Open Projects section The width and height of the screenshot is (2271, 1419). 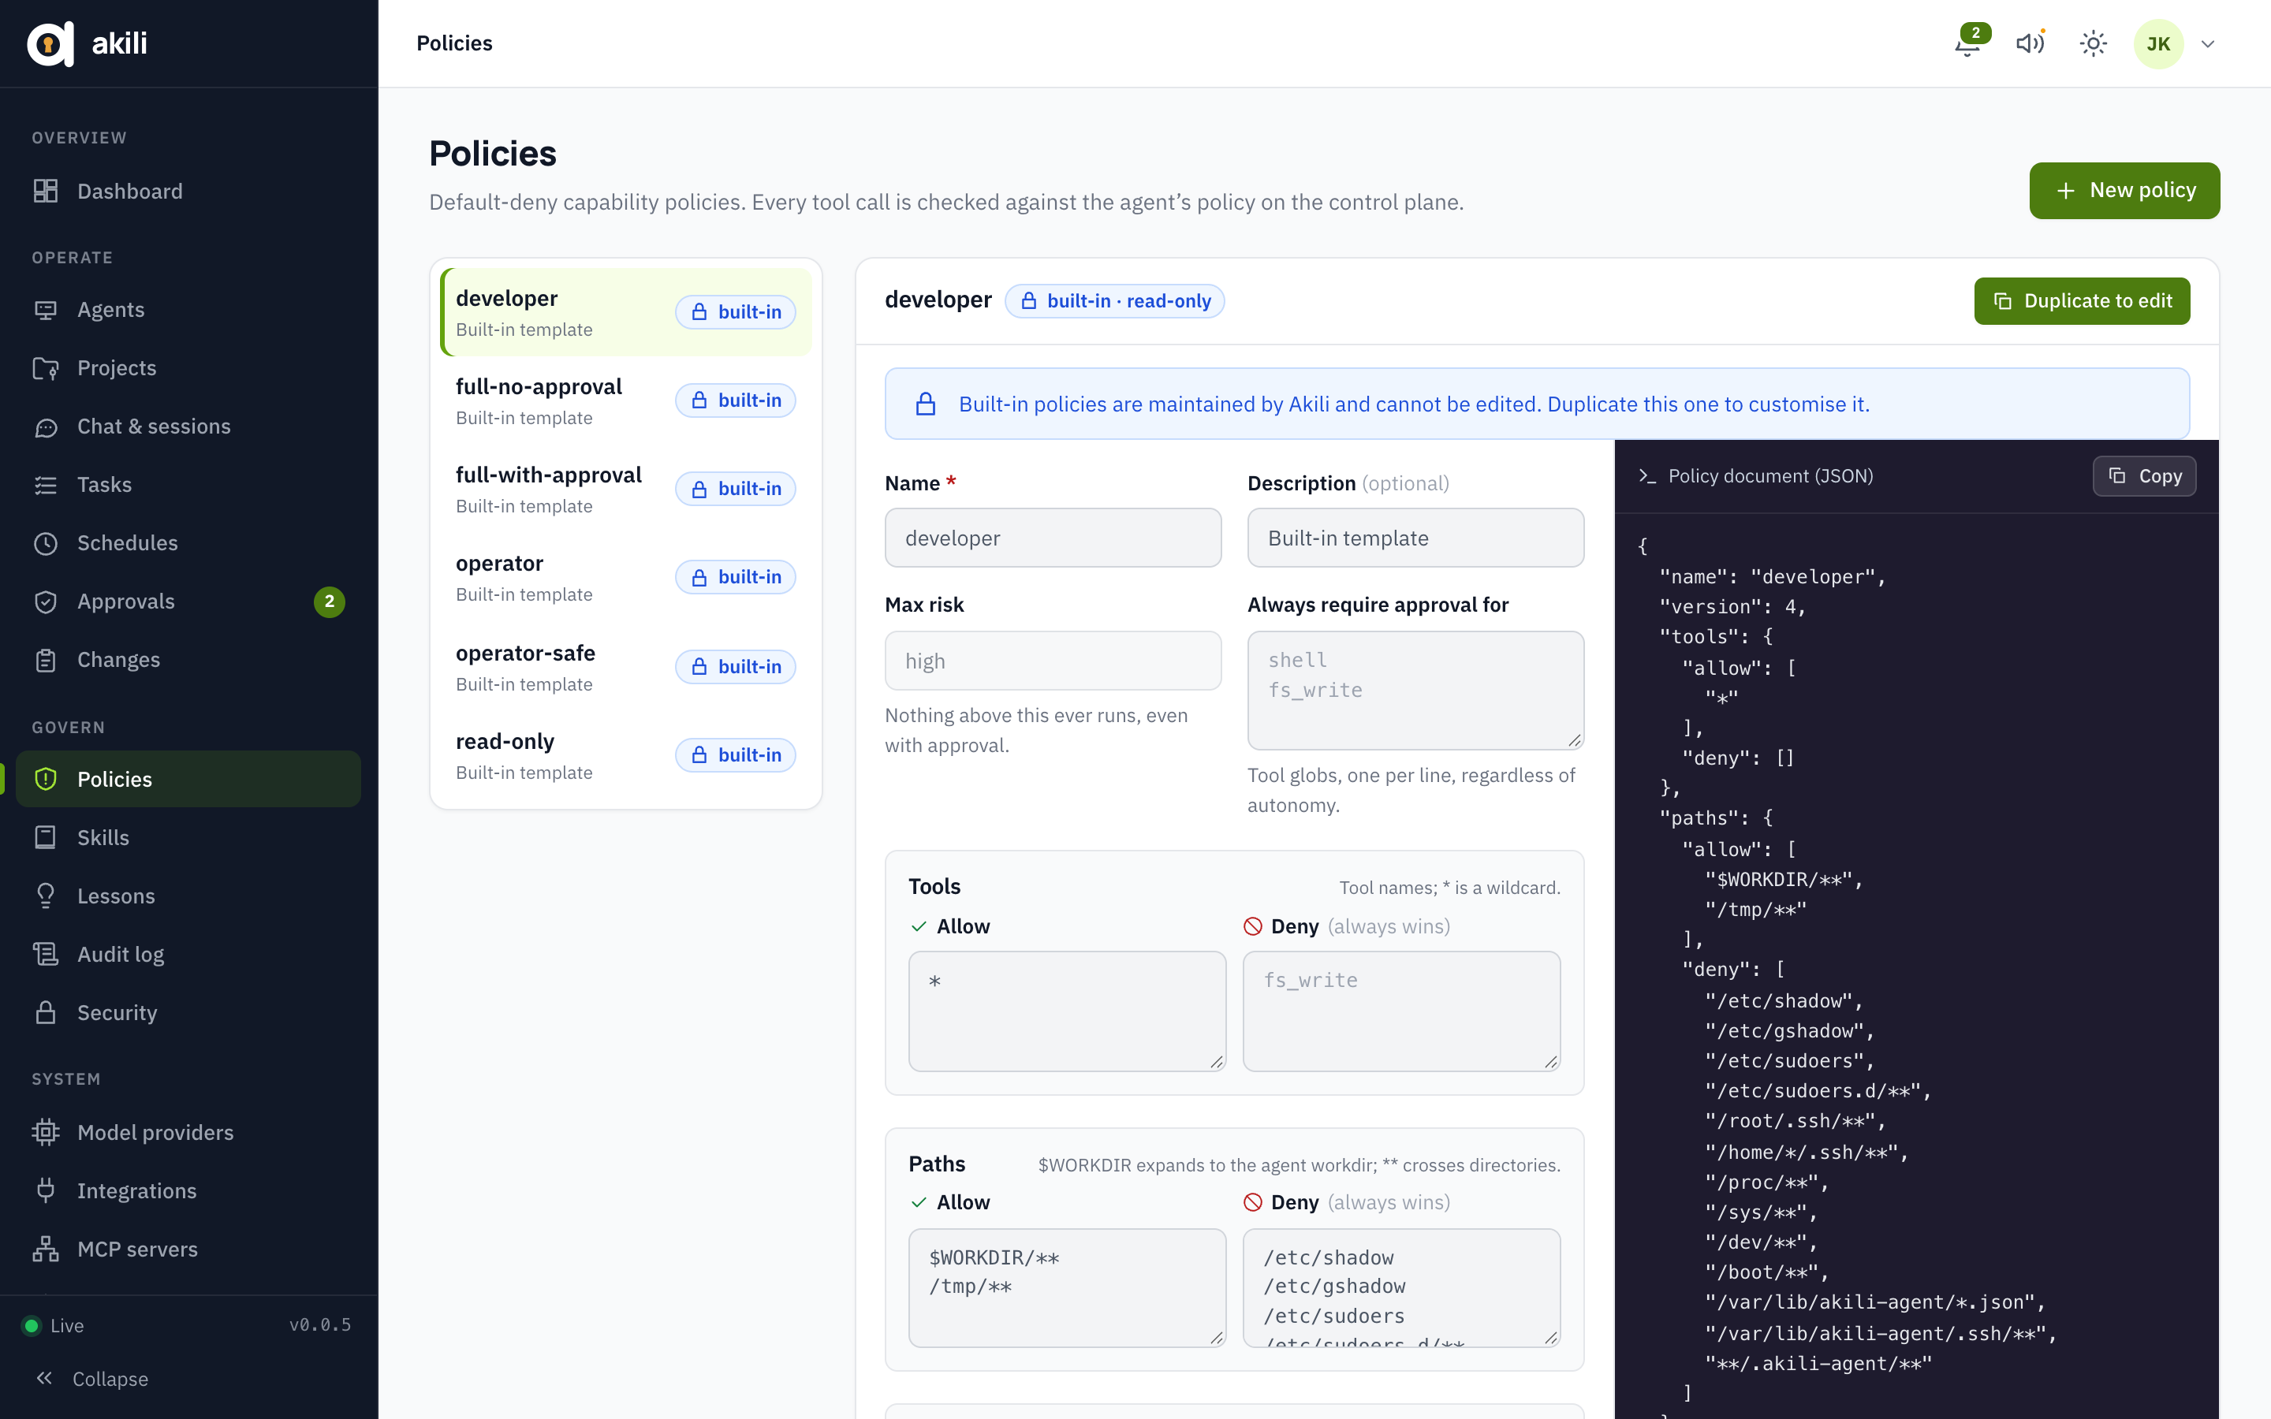coord(188,368)
